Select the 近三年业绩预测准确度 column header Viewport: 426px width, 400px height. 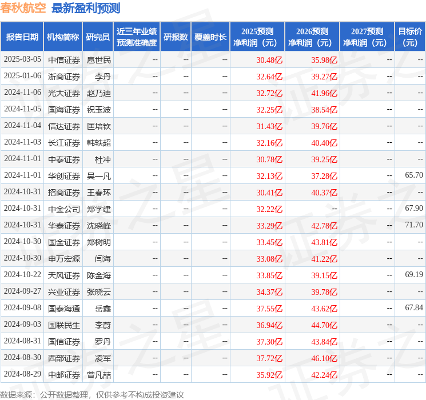137,37
